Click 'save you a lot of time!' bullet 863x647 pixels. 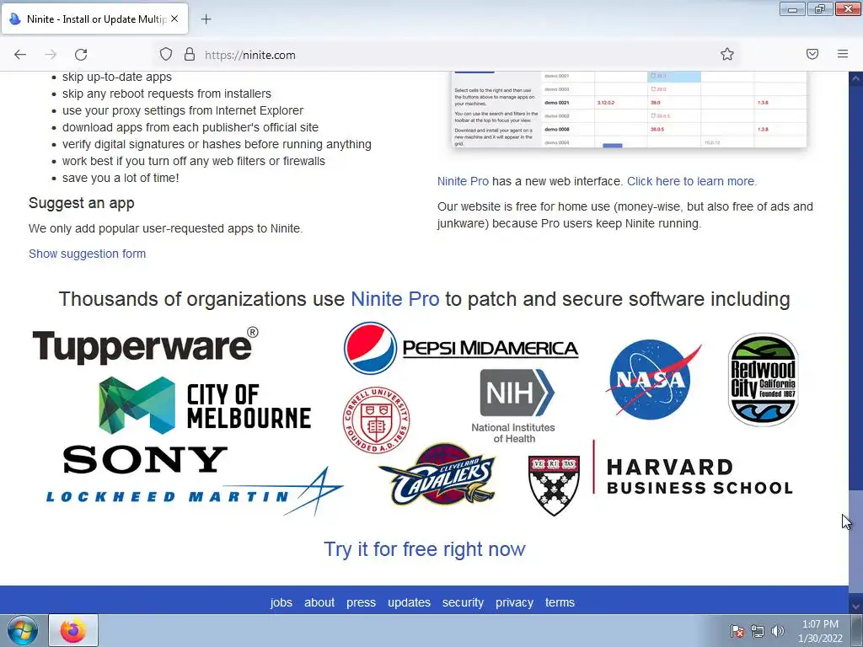(x=121, y=178)
